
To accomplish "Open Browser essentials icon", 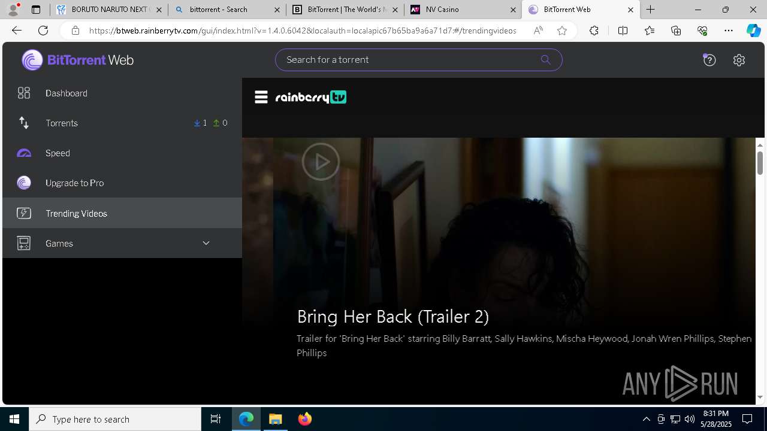I will (702, 31).
